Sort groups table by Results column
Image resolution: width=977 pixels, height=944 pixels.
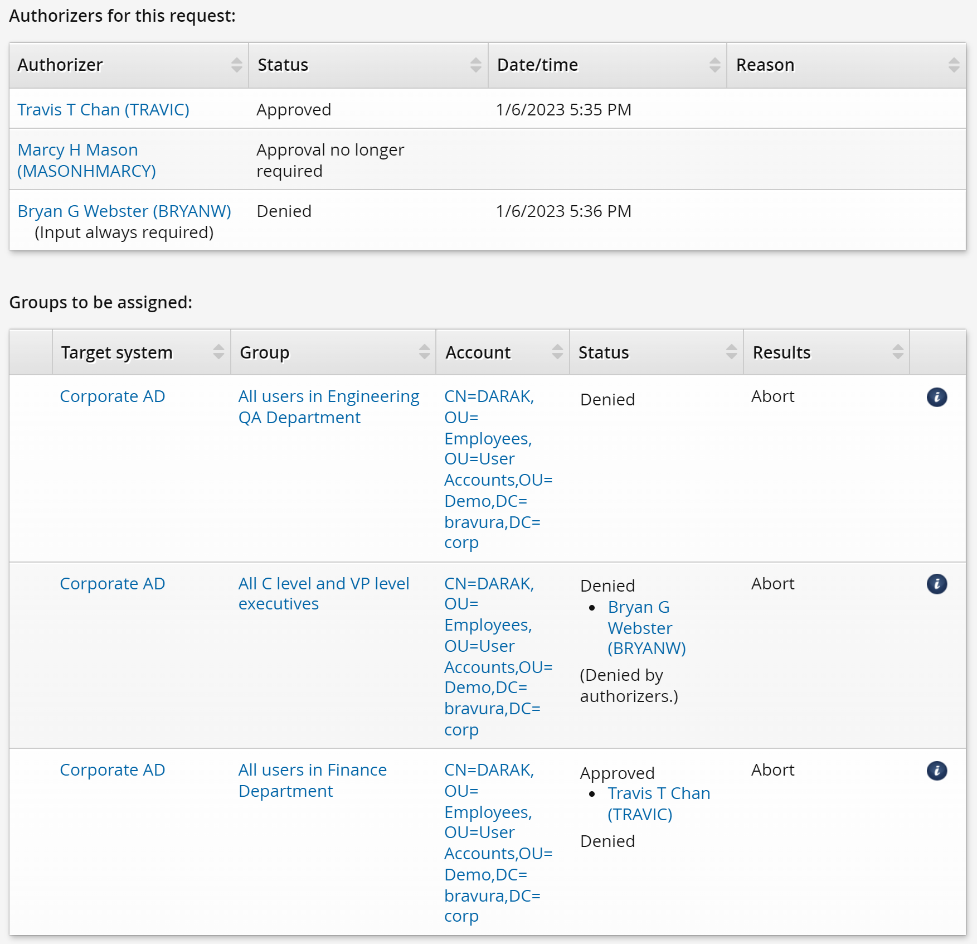pyautogui.click(x=897, y=352)
